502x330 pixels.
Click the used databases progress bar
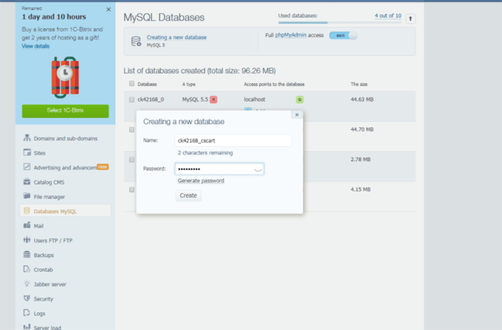click(340, 23)
